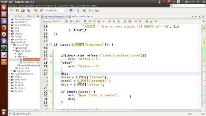This screenshot has height=116, width=206.
Task: Click the Find Previous Occurrence icon
Action: (90, 21)
